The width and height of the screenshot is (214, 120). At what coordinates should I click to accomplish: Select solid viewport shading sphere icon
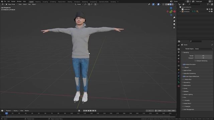[x=168, y=4]
